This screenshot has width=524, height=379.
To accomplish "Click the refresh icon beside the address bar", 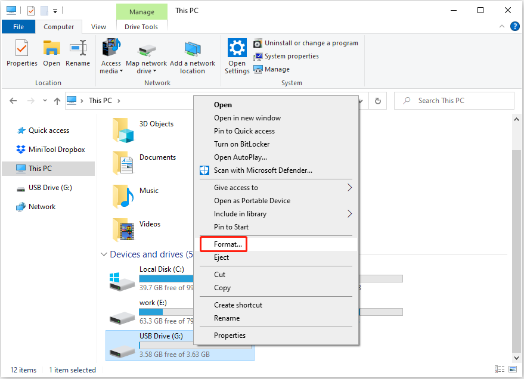I will pos(379,100).
